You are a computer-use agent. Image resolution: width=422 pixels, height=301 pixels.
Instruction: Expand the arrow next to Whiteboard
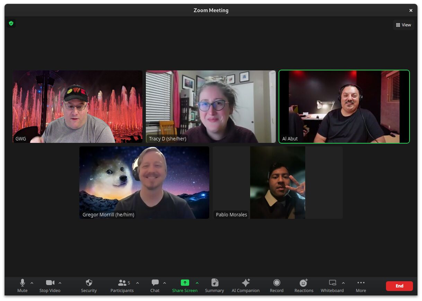coord(343,283)
